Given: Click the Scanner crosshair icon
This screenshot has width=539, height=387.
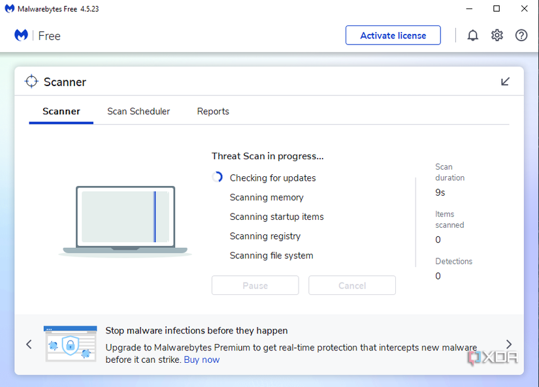Looking at the screenshot, I should (31, 82).
